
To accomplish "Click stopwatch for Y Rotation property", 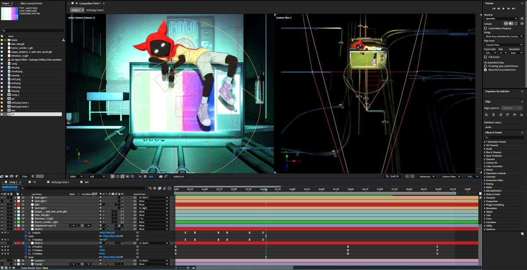I will pos(26,240).
